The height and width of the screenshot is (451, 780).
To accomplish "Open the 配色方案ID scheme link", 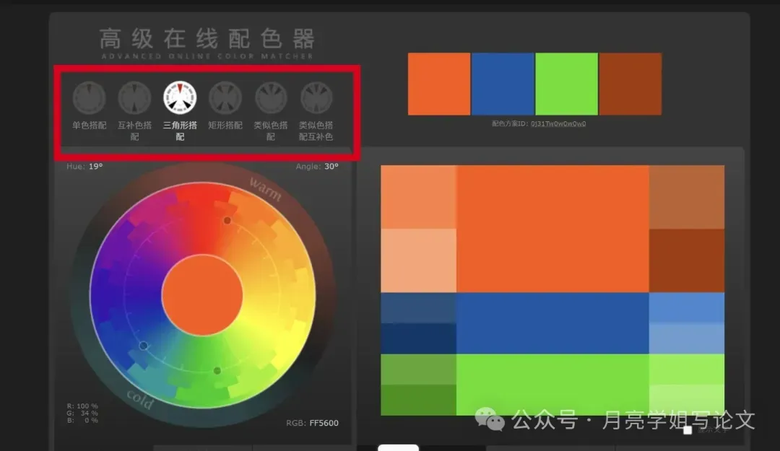I will coord(558,124).
